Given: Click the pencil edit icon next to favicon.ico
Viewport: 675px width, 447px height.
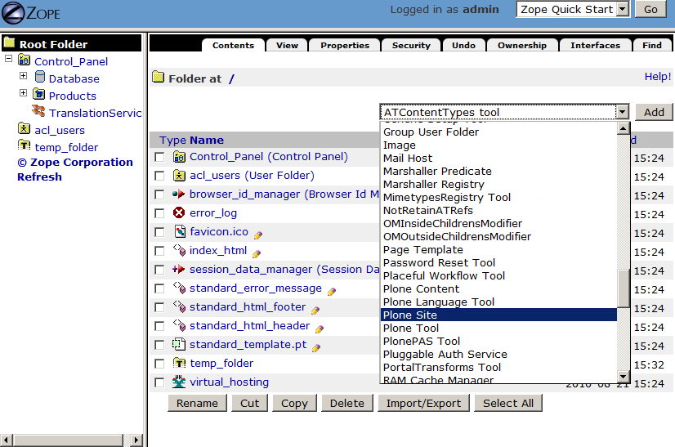Looking at the screenshot, I should click(258, 235).
